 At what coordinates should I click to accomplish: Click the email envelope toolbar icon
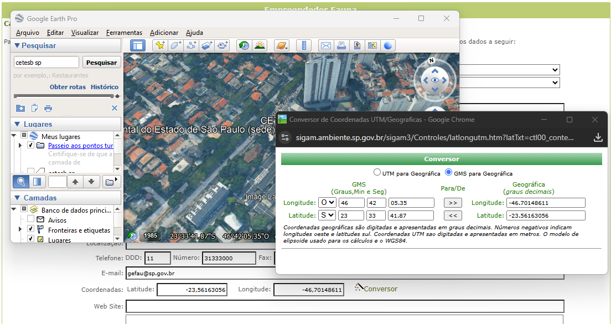coord(326,45)
